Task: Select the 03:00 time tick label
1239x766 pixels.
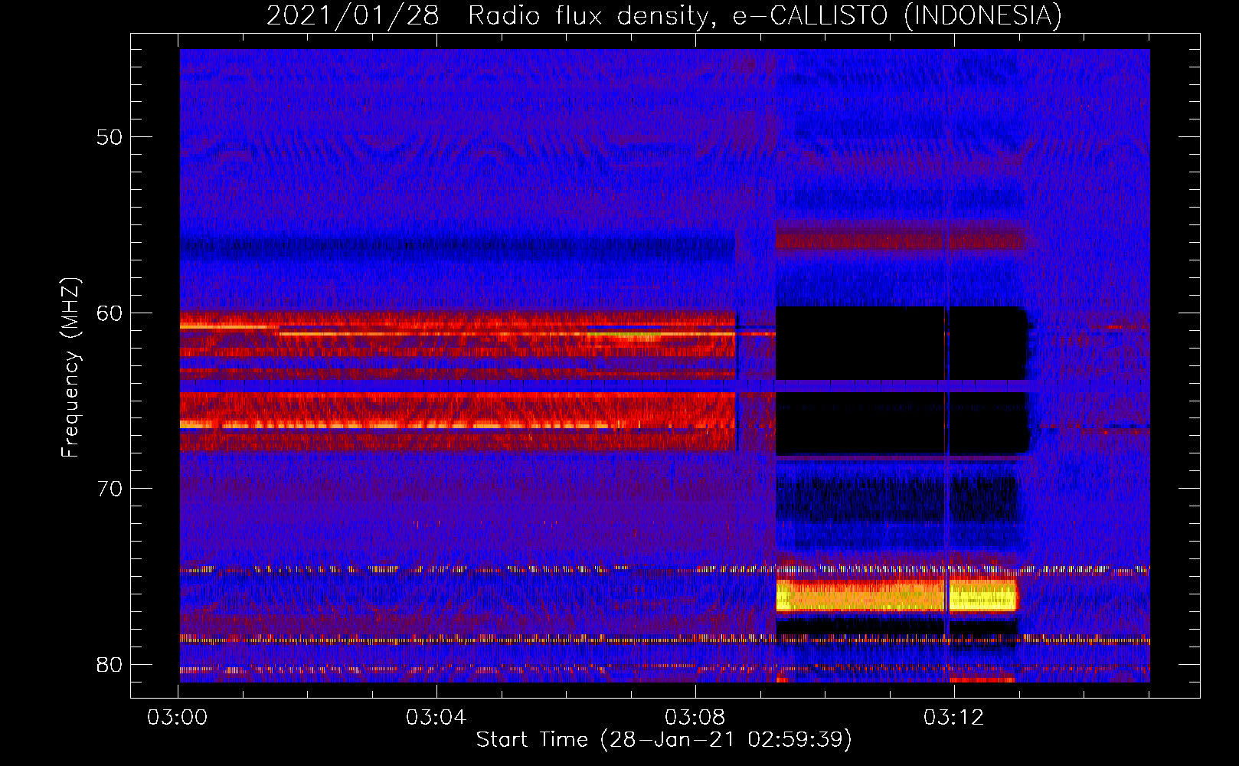Action: 178,718
